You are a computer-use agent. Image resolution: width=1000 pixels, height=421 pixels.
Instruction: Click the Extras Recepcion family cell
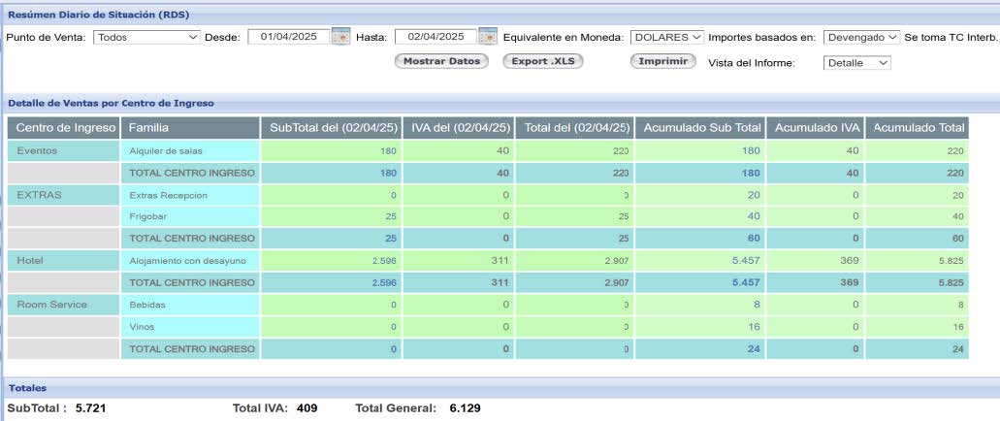coord(189,195)
